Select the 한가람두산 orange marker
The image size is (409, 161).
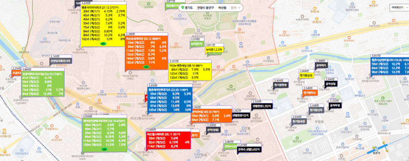coord(310,92)
